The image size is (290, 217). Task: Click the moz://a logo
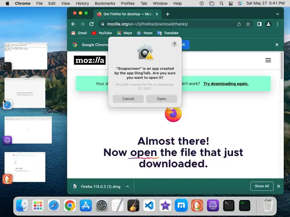tap(90, 60)
